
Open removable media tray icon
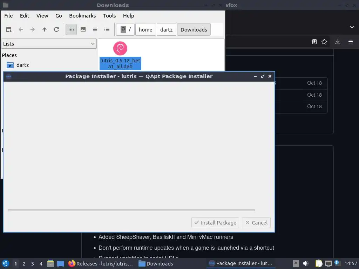coord(296,263)
